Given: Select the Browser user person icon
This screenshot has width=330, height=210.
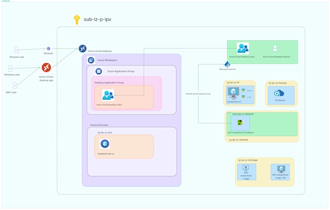Looking at the screenshot, I should coord(16,50).
